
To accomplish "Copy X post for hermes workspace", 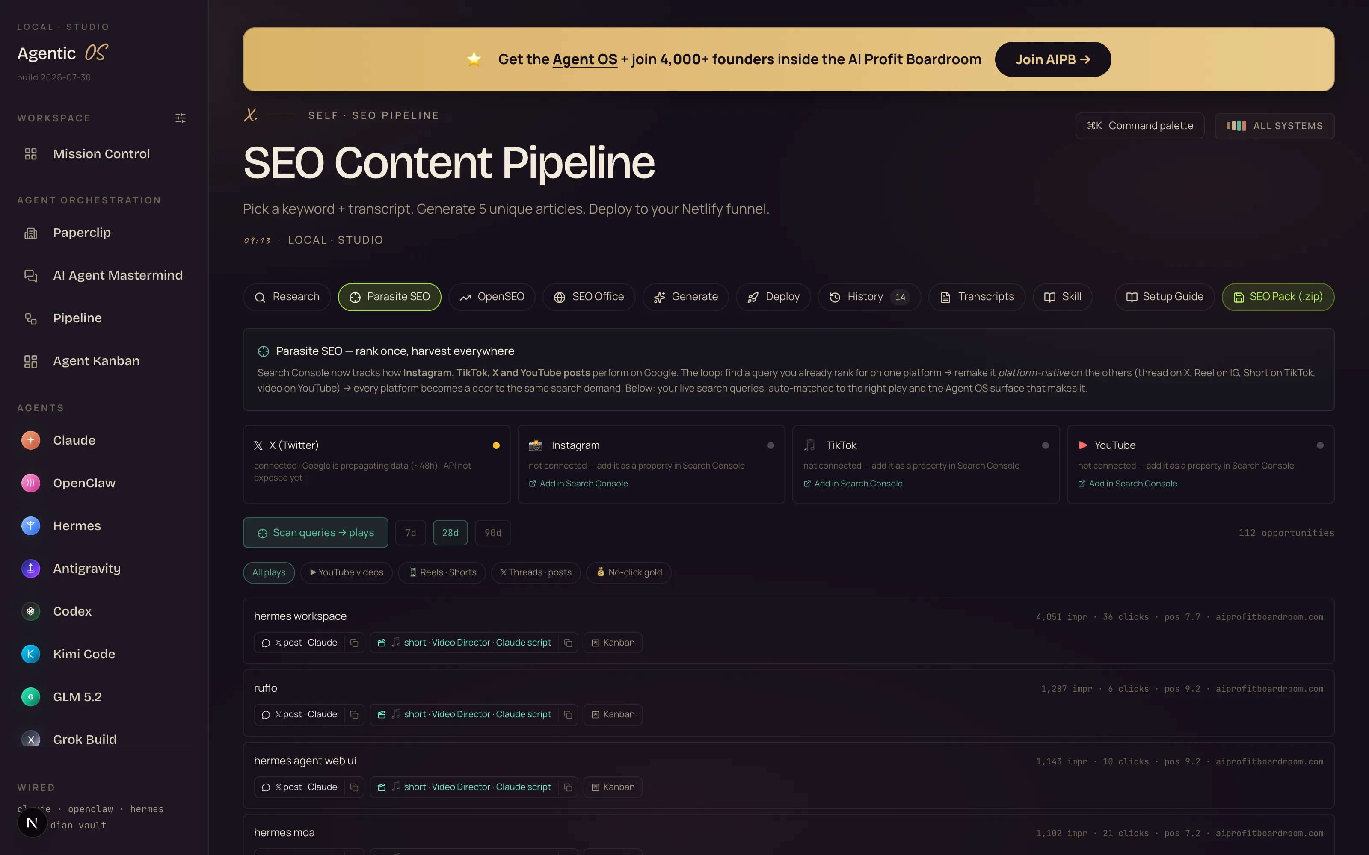I will click(354, 643).
